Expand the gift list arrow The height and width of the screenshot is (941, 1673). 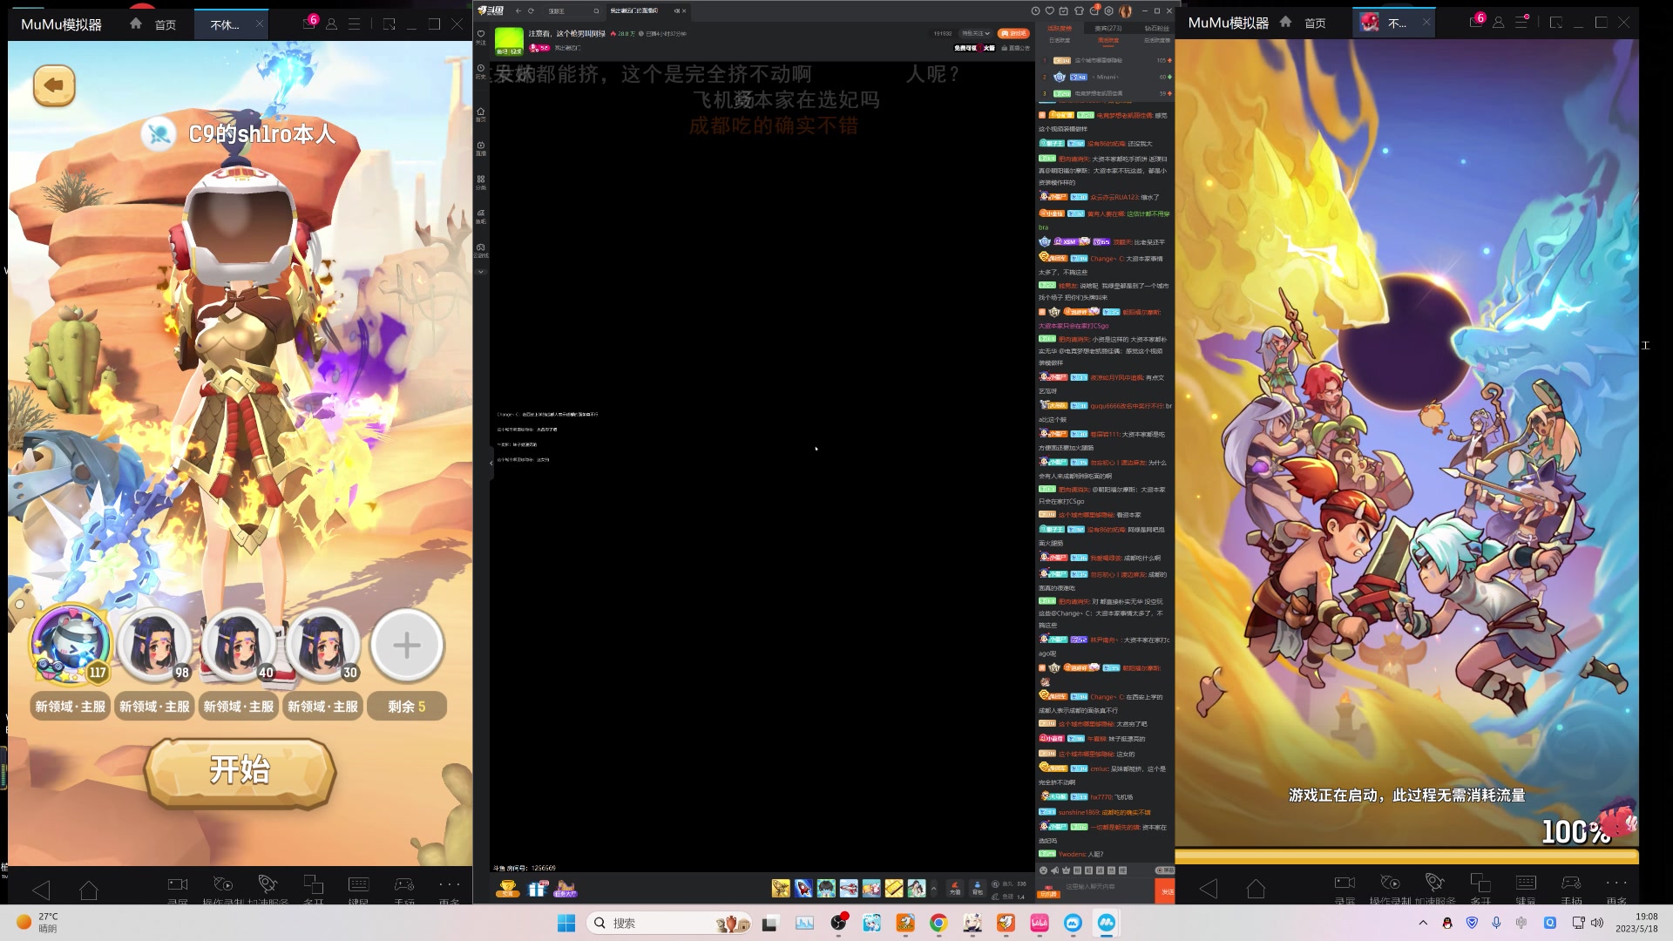[x=934, y=889]
